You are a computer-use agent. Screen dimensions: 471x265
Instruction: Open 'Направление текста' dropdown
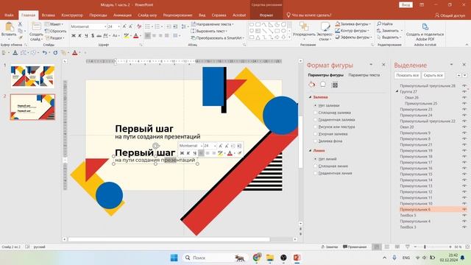pos(213,24)
